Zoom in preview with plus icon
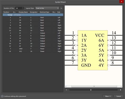 [121, 90]
